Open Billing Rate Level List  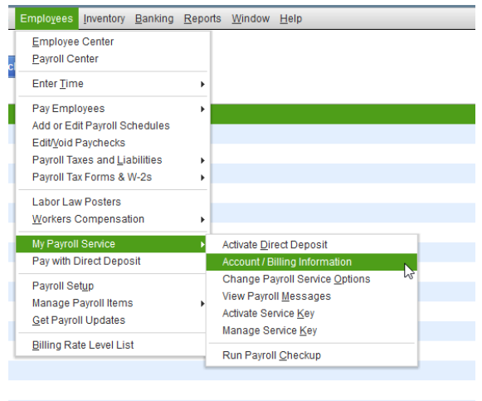tap(110, 345)
